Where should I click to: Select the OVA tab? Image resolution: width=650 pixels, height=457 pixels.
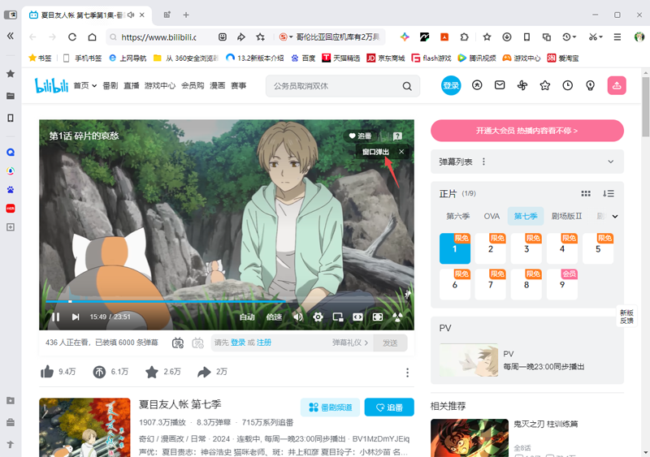click(492, 216)
